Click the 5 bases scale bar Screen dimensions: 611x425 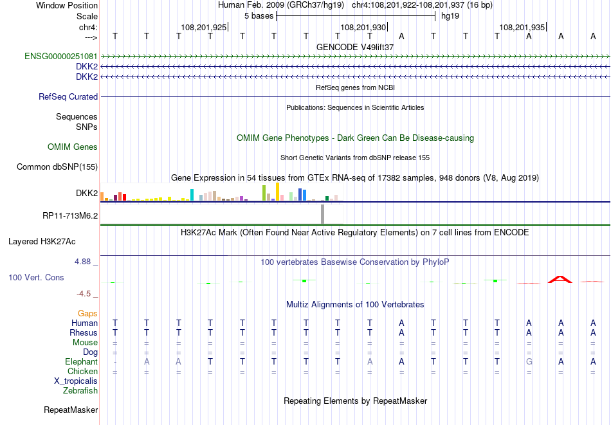coord(356,16)
